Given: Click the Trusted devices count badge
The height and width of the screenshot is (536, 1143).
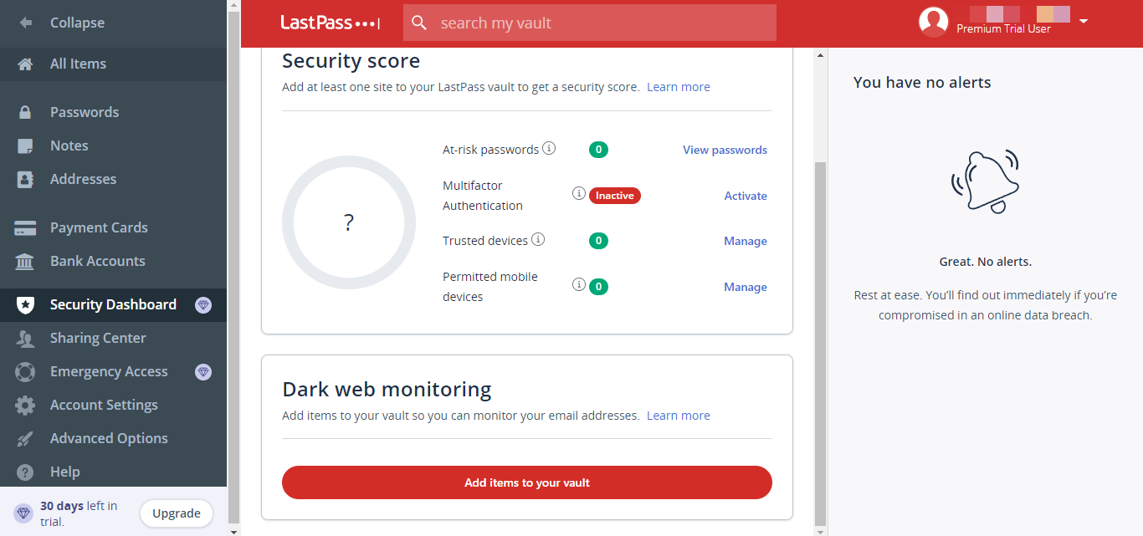Looking at the screenshot, I should (598, 241).
